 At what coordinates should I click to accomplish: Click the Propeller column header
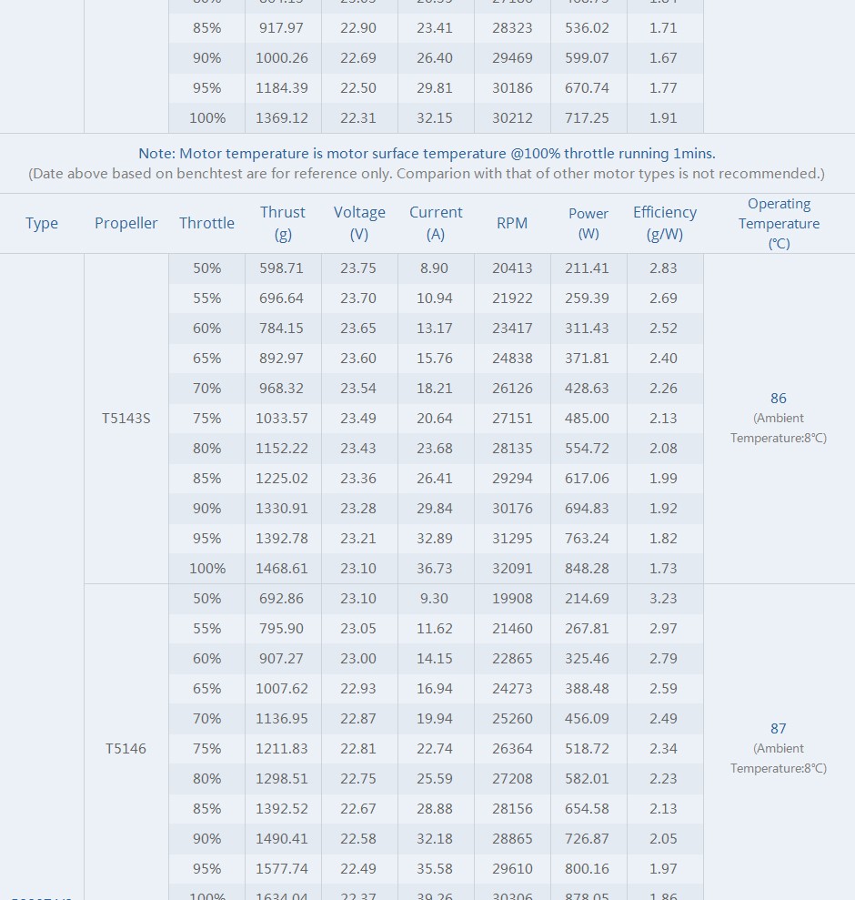point(126,223)
